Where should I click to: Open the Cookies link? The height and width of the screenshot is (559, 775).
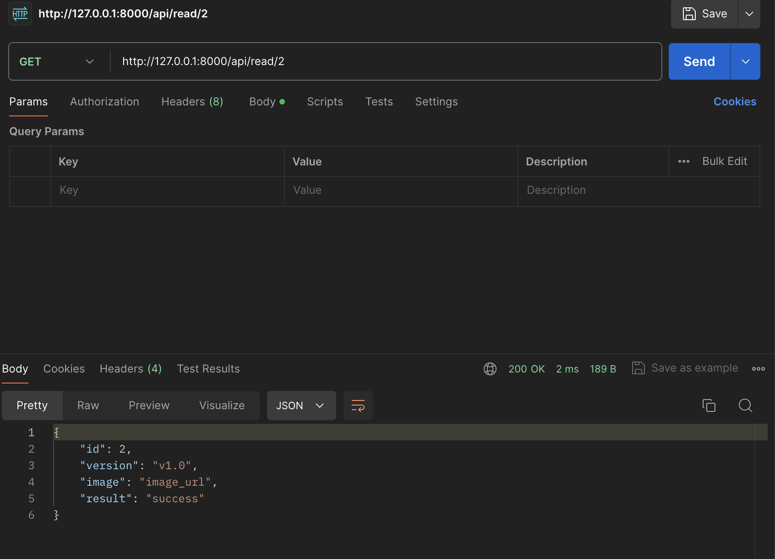pyautogui.click(x=735, y=102)
